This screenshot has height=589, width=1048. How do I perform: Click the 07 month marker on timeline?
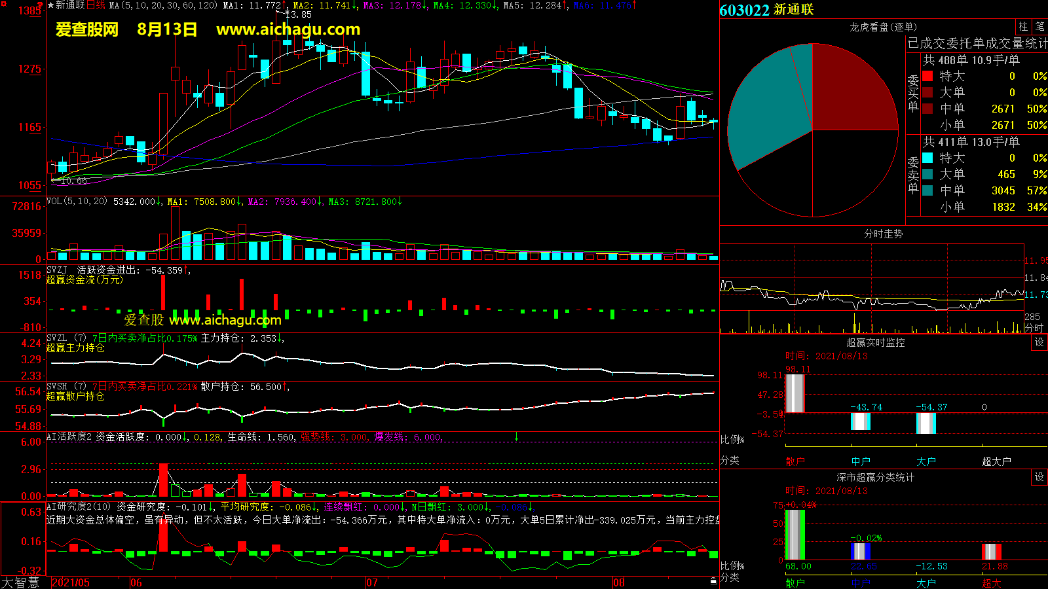pyautogui.click(x=371, y=582)
